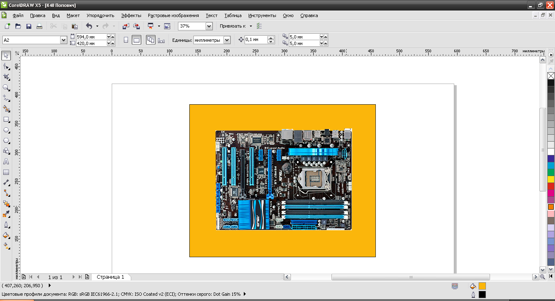
Task: Click the Print icon
Action: point(39,26)
